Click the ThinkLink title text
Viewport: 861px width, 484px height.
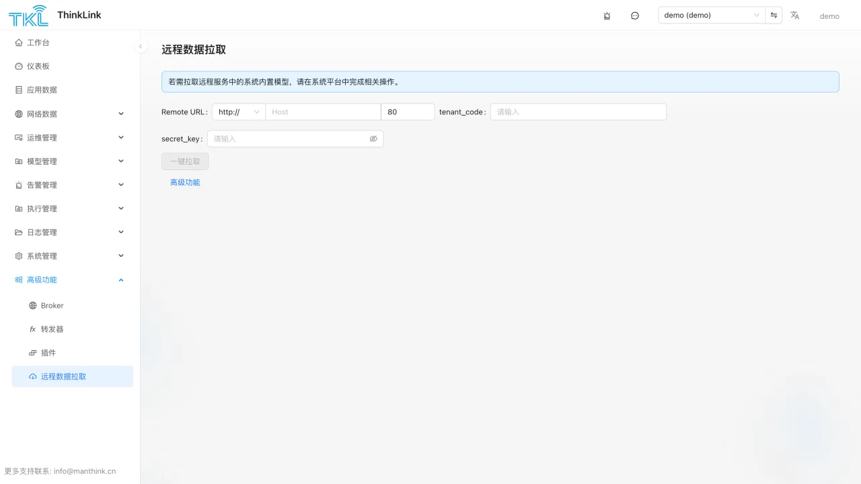79,15
